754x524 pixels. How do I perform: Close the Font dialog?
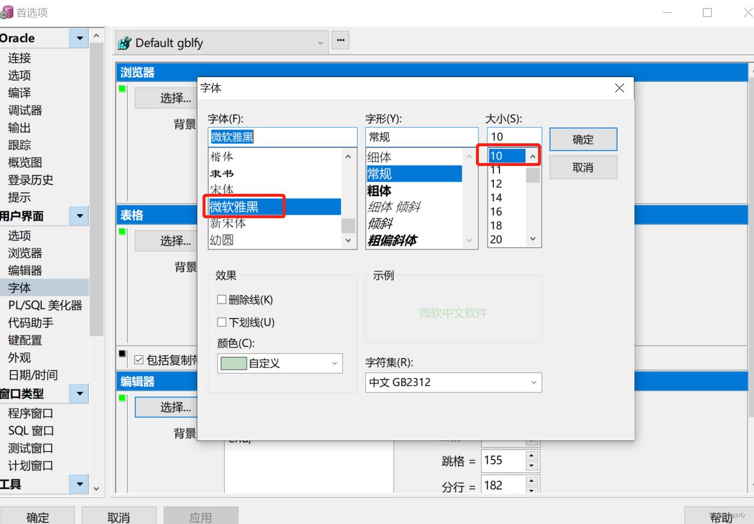(619, 88)
